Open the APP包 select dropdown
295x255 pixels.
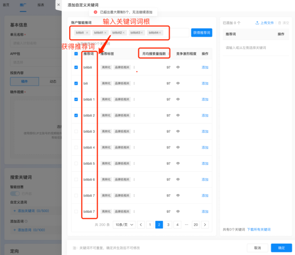coord(36,62)
